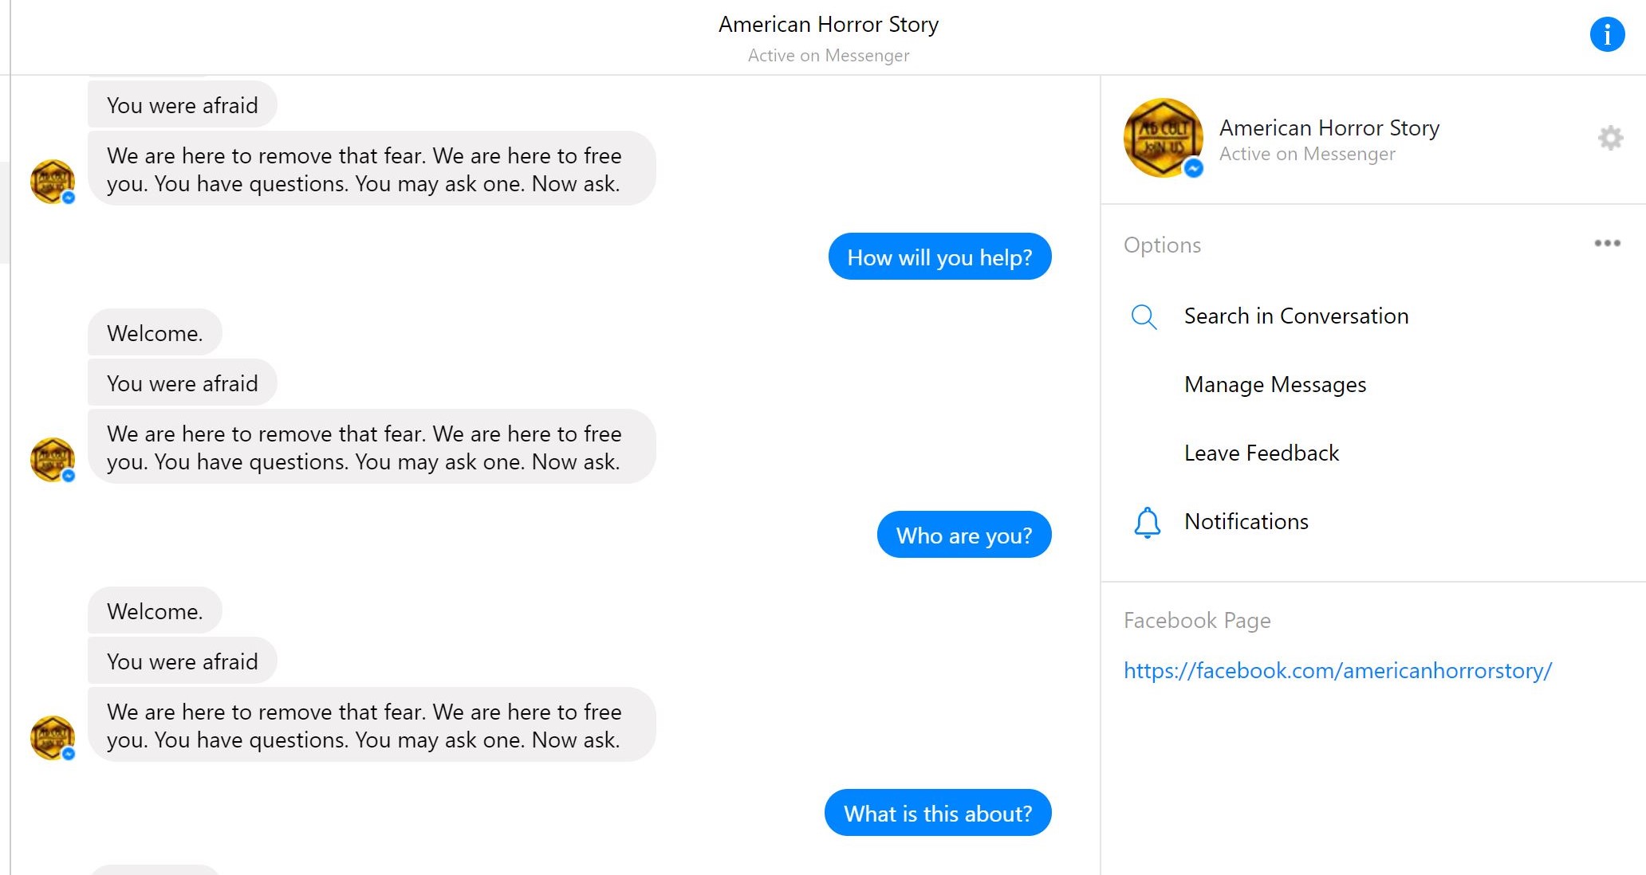The width and height of the screenshot is (1646, 875).
Task: Click the 'How will you help?' message bubble
Action: (x=939, y=257)
